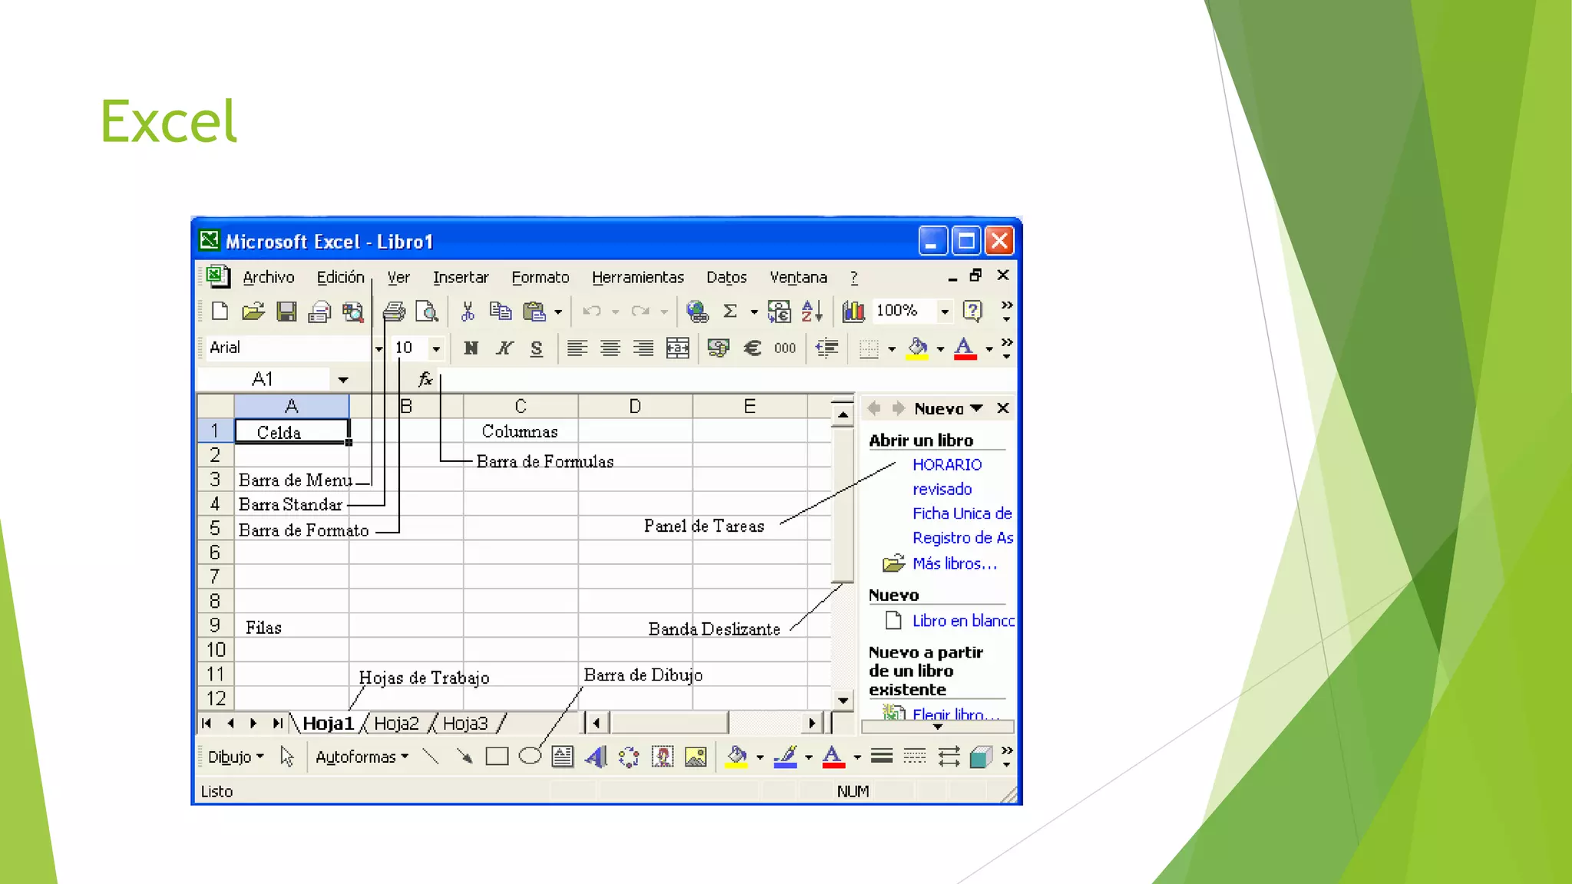Click the Más libros... link
Image resolution: width=1572 pixels, height=884 pixels.
tap(955, 563)
